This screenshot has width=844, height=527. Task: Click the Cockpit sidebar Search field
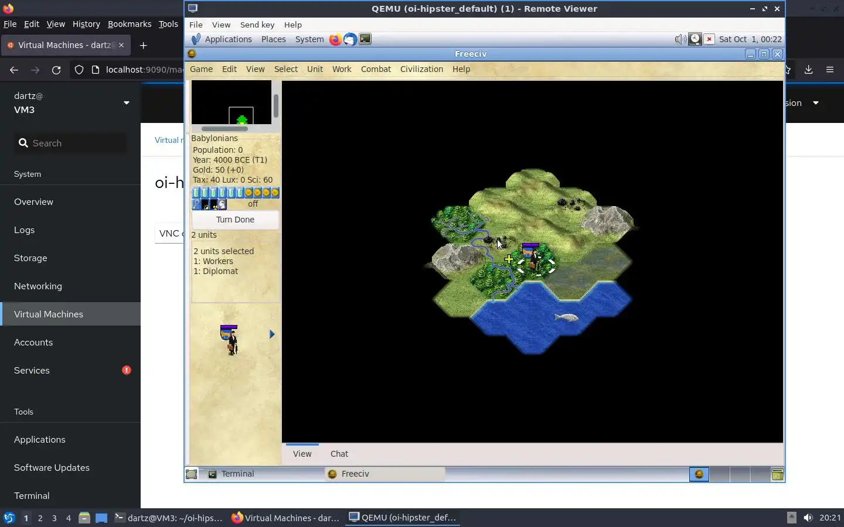[70, 143]
